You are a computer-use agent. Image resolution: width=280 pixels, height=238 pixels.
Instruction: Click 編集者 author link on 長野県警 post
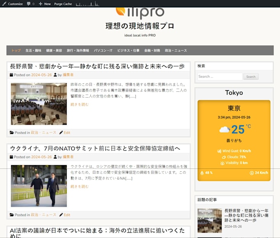68,75
